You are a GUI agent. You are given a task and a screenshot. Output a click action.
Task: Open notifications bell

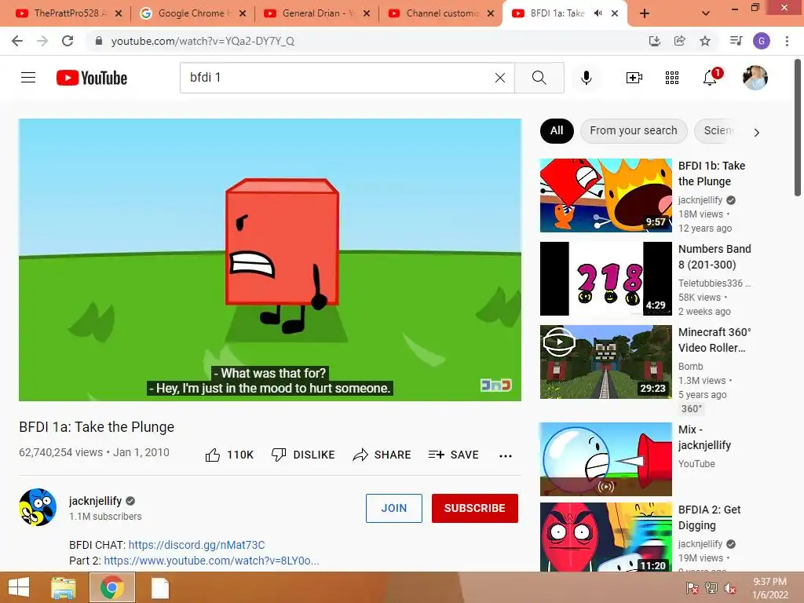coord(711,78)
